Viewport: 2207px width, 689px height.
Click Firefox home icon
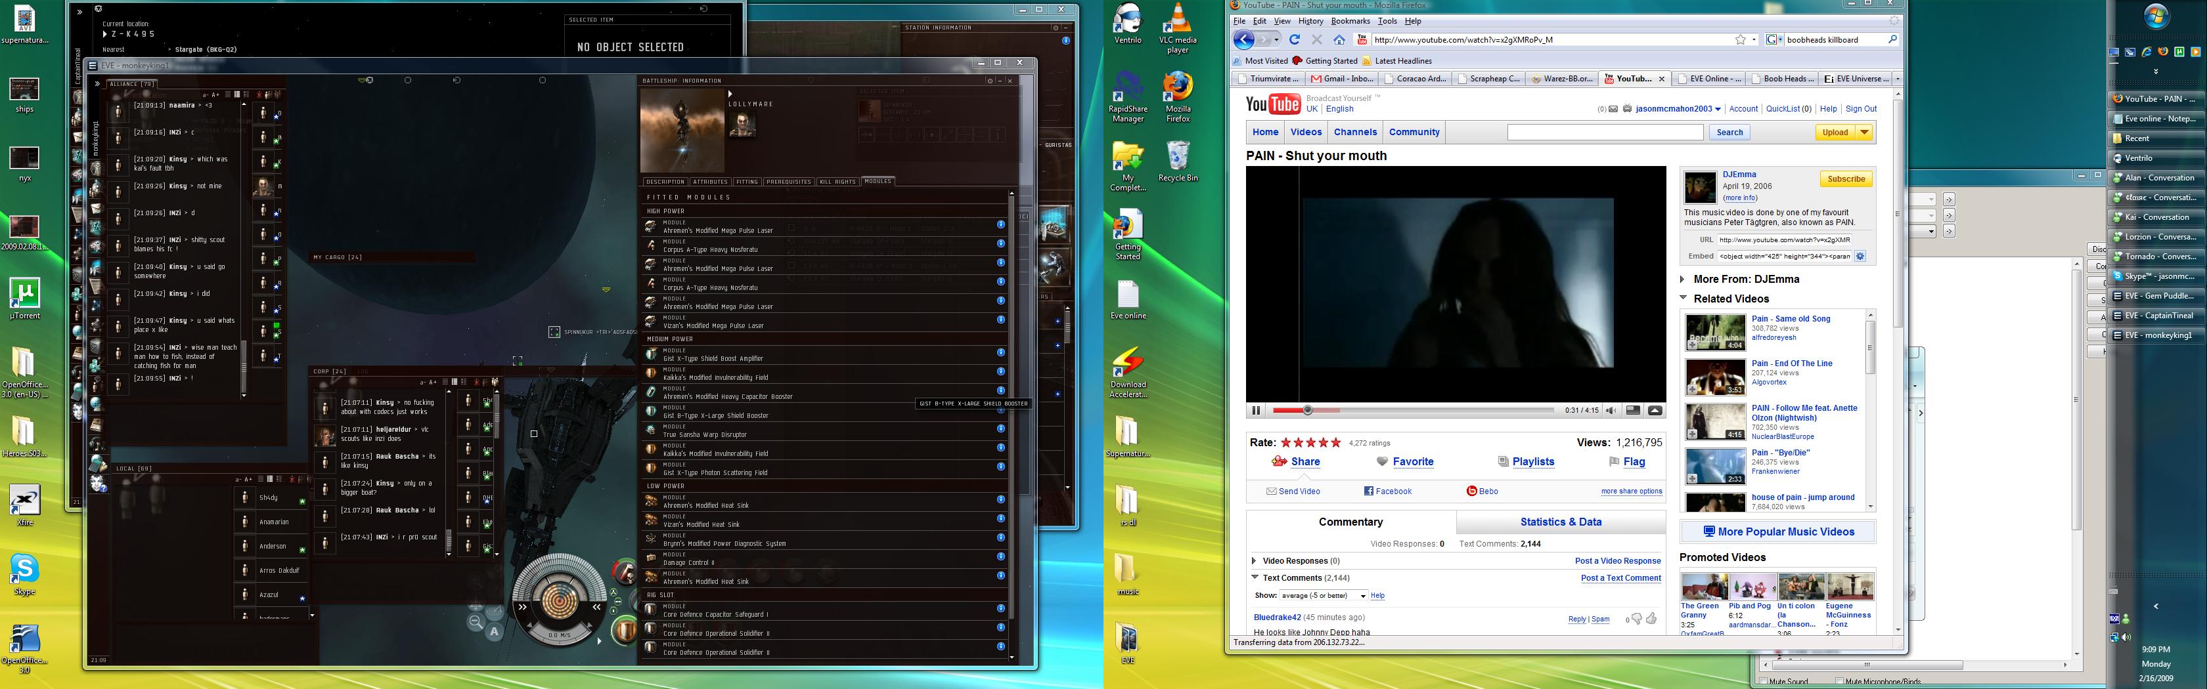[1339, 39]
